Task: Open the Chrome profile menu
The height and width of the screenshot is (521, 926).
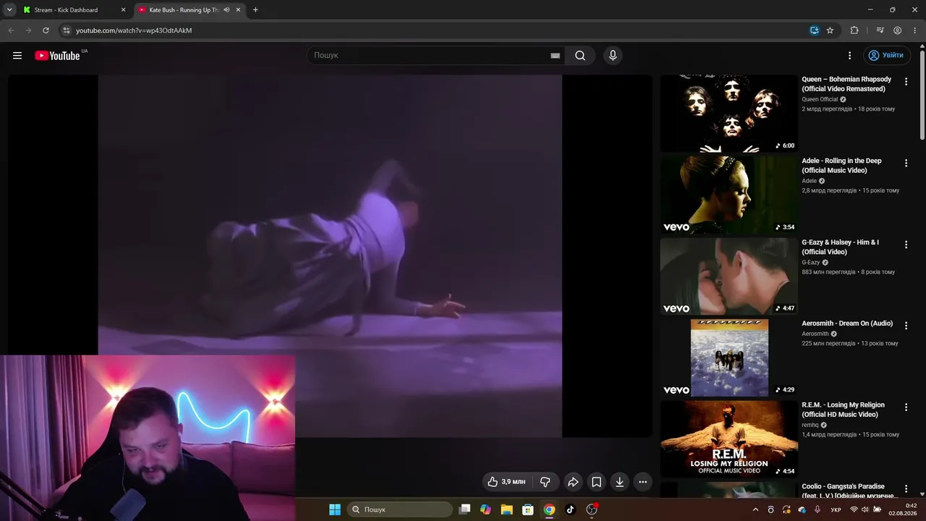Action: (898, 30)
